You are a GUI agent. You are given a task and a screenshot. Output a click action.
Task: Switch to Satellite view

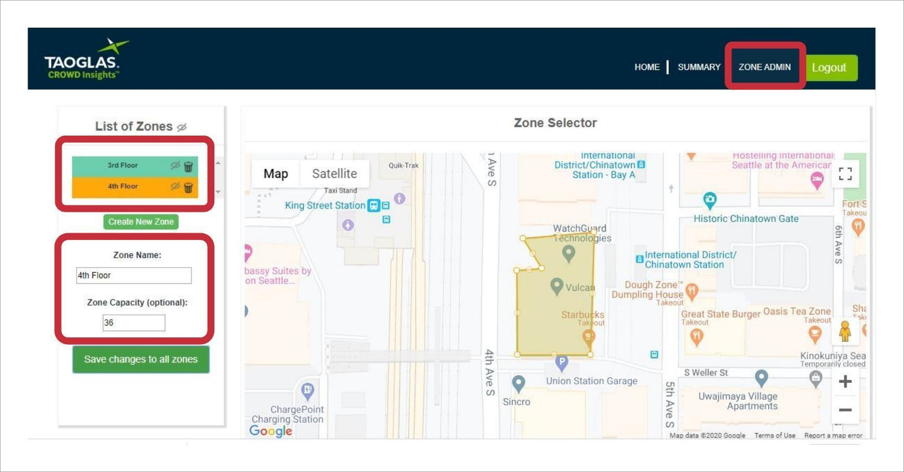334,174
